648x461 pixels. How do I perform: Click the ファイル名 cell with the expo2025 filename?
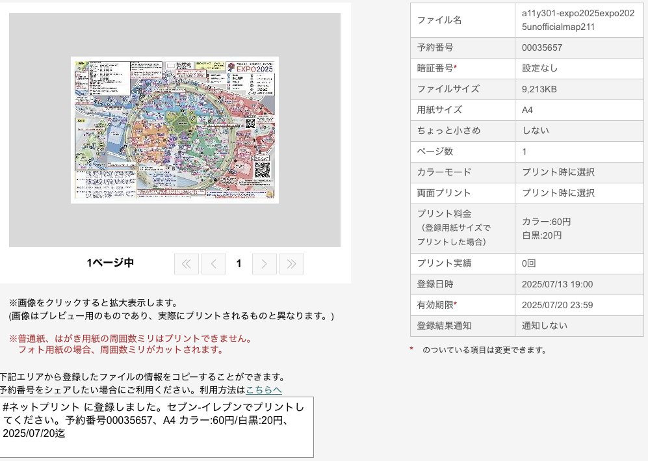click(578, 20)
